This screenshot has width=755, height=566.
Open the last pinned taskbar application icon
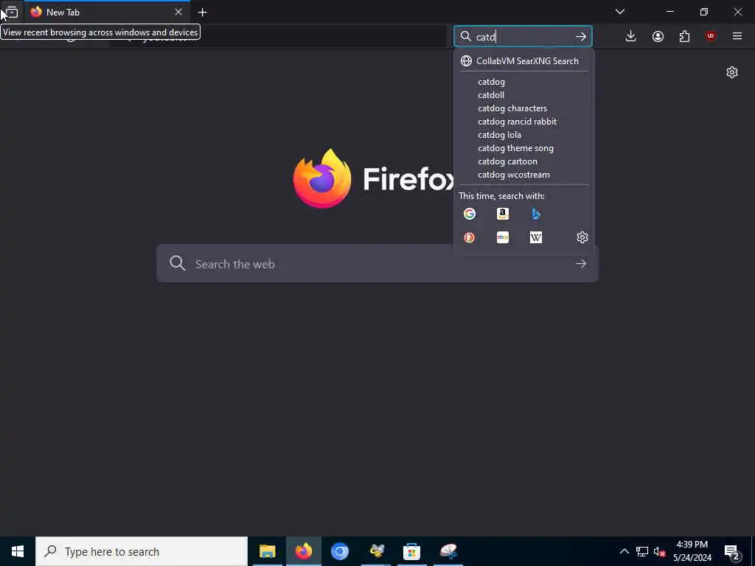[x=448, y=551]
